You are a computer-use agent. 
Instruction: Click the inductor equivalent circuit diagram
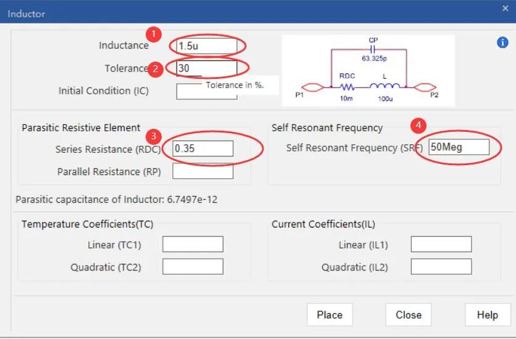[368, 71]
